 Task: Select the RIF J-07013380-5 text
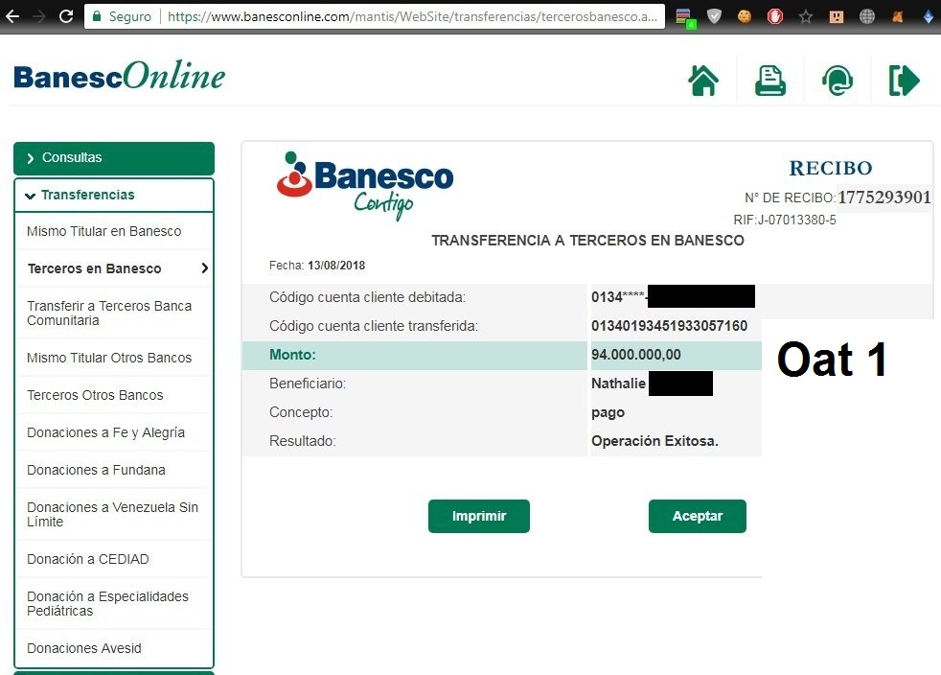[x=785, y=220]
